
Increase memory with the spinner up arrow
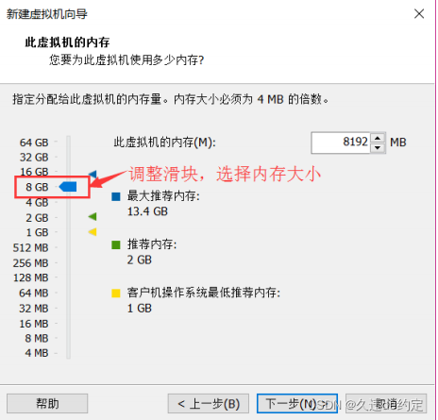(378, 138)
